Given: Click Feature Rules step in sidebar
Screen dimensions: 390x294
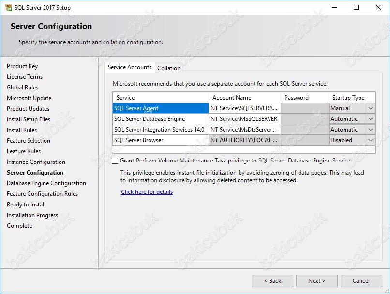Looking at the screenshot, I should pyautogui.click(x=24, y=151).
